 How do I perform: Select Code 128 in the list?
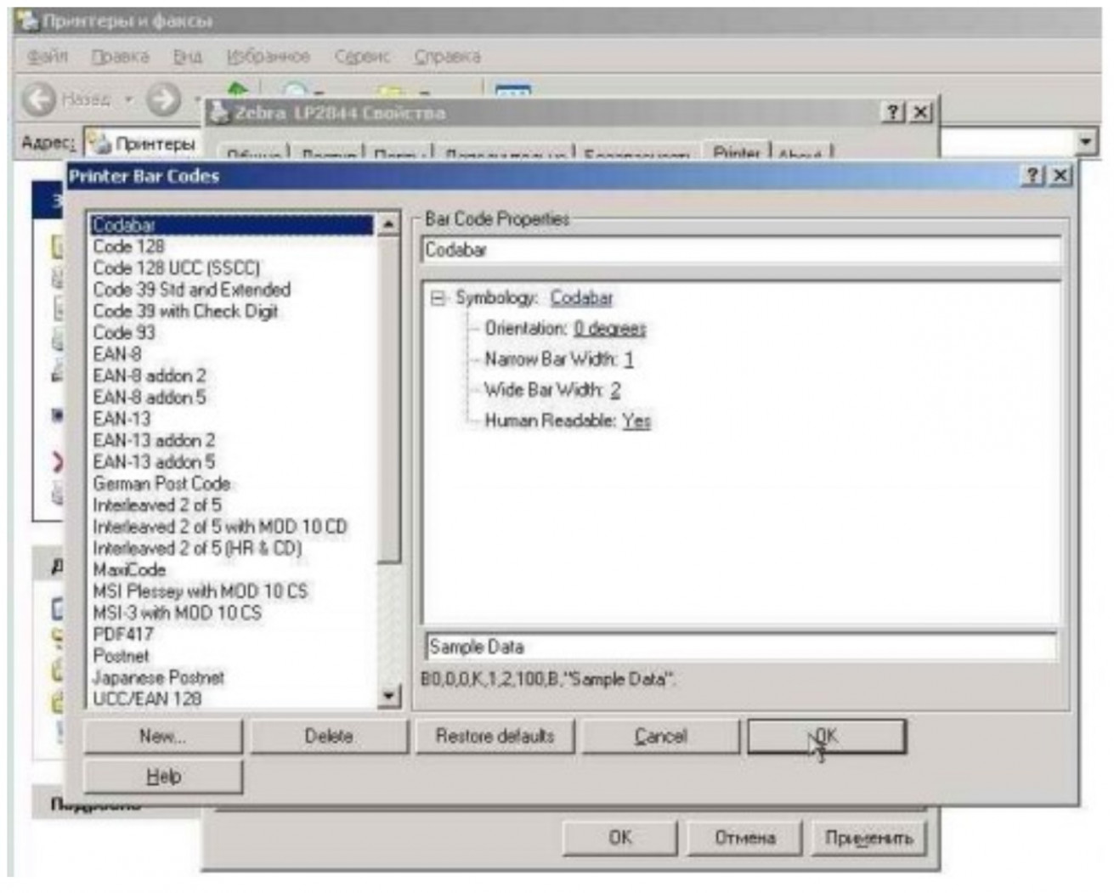(x=129, y=246)
